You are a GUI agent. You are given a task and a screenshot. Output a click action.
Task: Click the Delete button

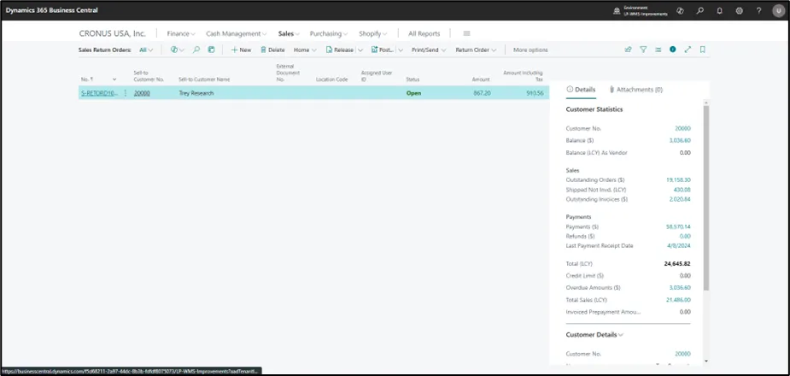(x=272, y=50)
